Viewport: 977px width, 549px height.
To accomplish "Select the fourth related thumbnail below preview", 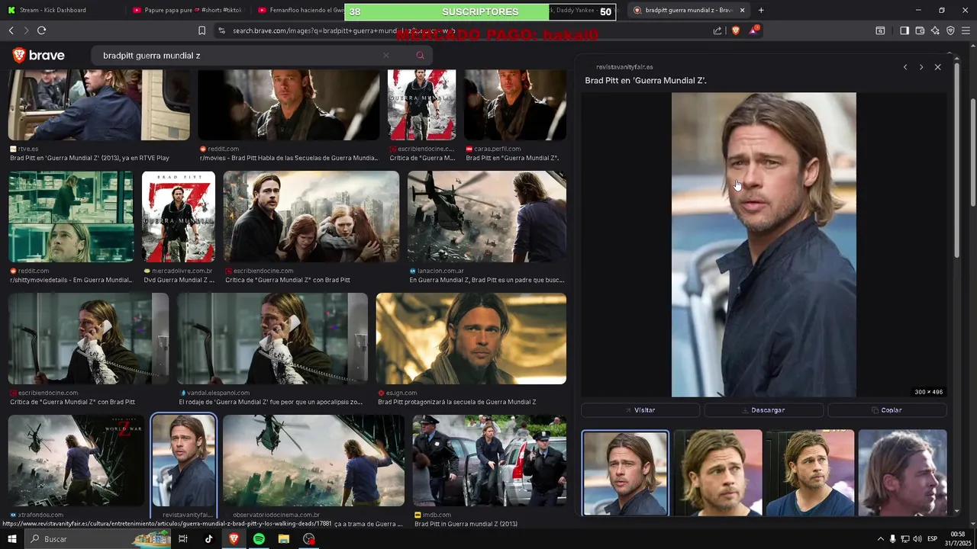I will 902,473.
